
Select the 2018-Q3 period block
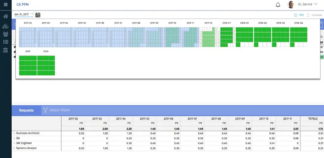click(281, 37)
